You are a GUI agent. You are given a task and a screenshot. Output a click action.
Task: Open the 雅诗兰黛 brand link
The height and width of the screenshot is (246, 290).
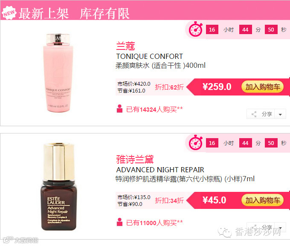pyautogui.click(x=135, y=159)
